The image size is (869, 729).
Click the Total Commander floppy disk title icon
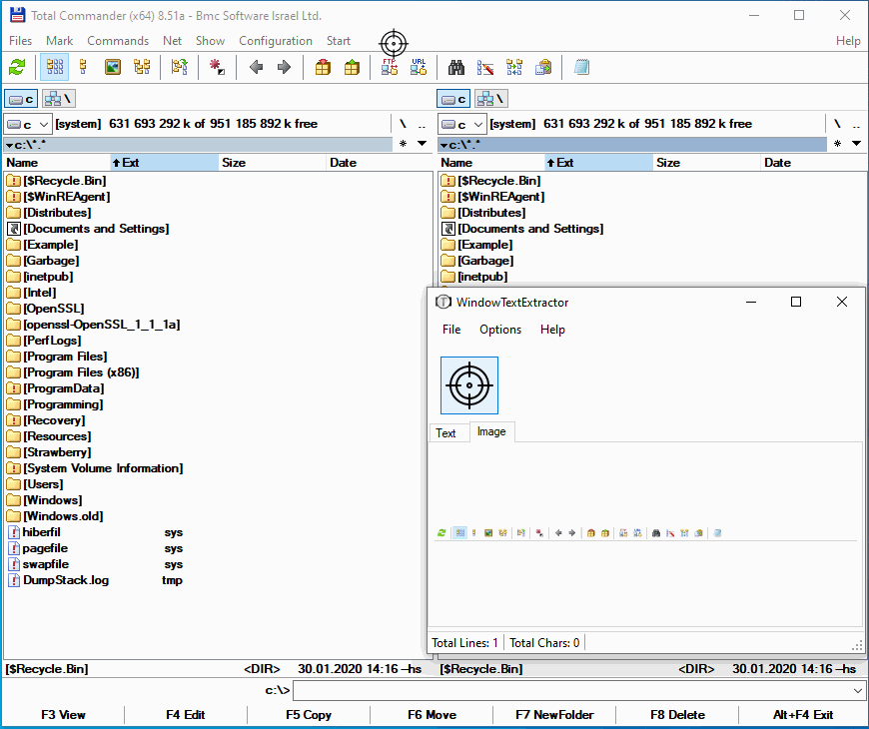pos(18,15)
